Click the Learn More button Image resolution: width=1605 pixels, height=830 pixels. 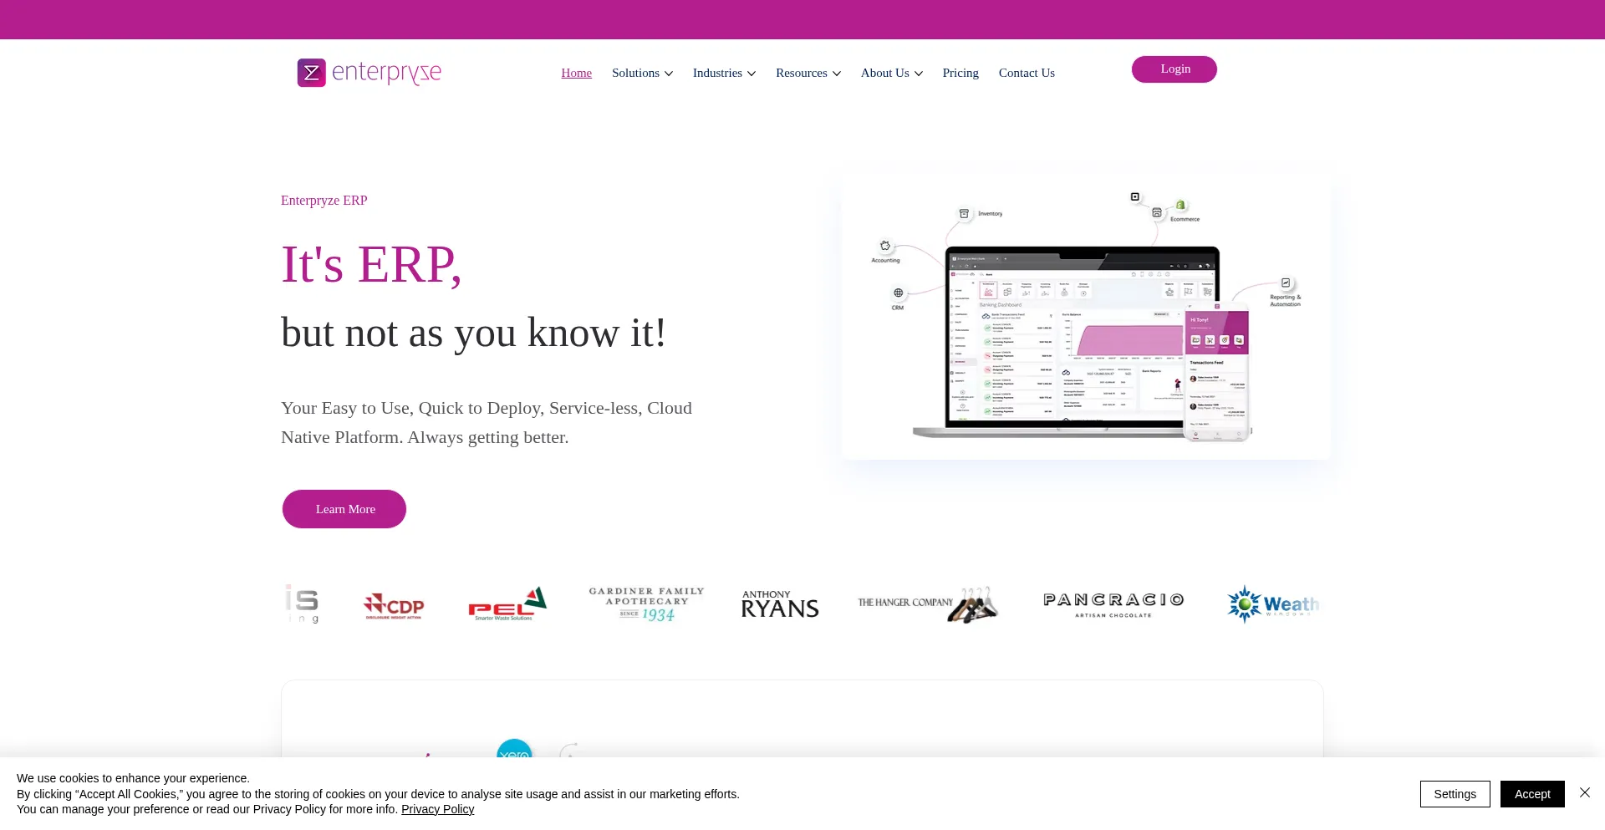344,509
